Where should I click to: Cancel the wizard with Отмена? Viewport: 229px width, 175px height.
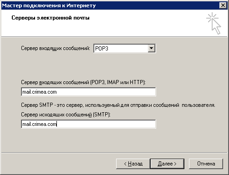tap(206, 164)
